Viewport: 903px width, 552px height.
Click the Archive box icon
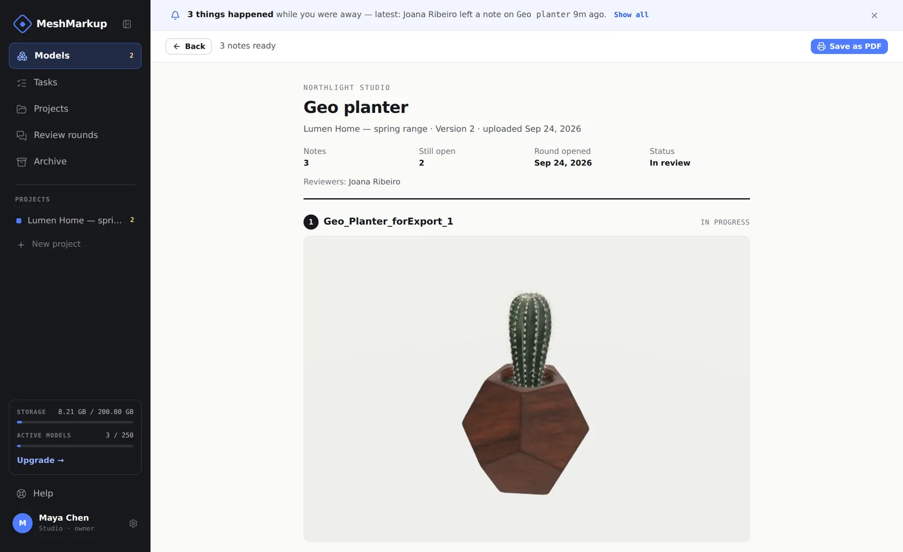22,162
